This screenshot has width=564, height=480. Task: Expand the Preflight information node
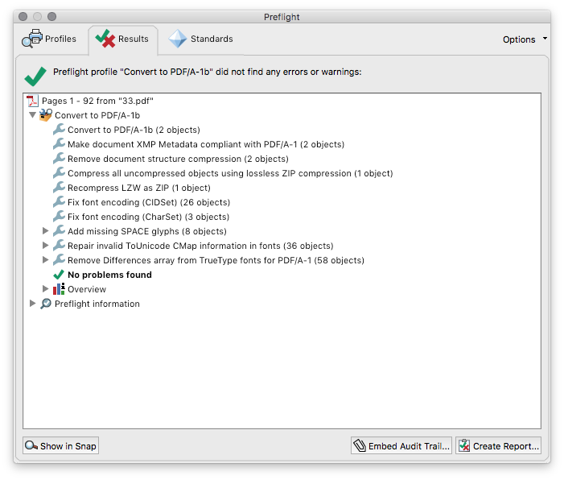pyautogui.click(x=32, y=303)
